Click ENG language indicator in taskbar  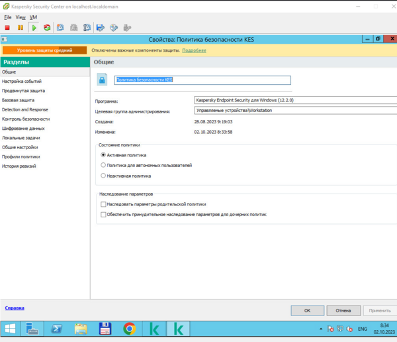click(363, 329)
